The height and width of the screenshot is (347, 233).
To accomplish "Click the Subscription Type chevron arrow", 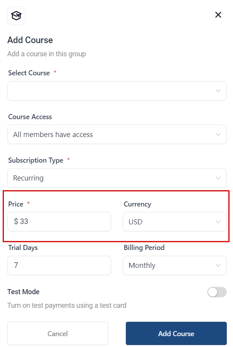I will (x=218, y=178).
